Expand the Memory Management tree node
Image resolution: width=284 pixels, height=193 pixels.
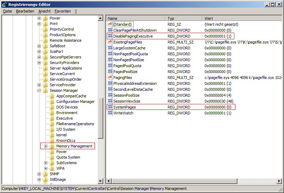(x=46, y=146)
